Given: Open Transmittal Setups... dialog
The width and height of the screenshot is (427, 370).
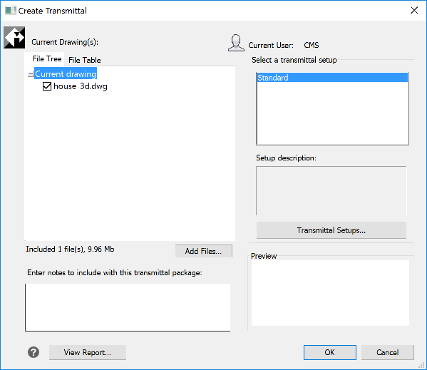Looking at the screenshot, I should (331, 230).
